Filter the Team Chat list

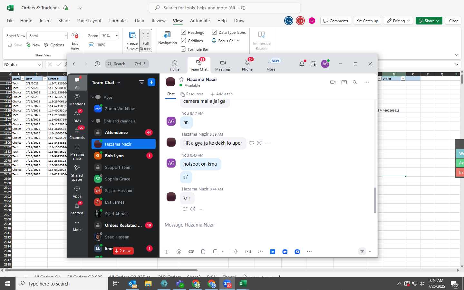click(141, 82)
